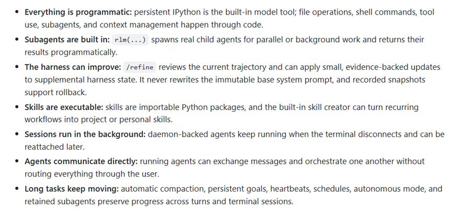Click the phrase 'support rollback.'
The width and height of the screenshot is (452, 216).
pyautogui.click(x=55, y=92)
